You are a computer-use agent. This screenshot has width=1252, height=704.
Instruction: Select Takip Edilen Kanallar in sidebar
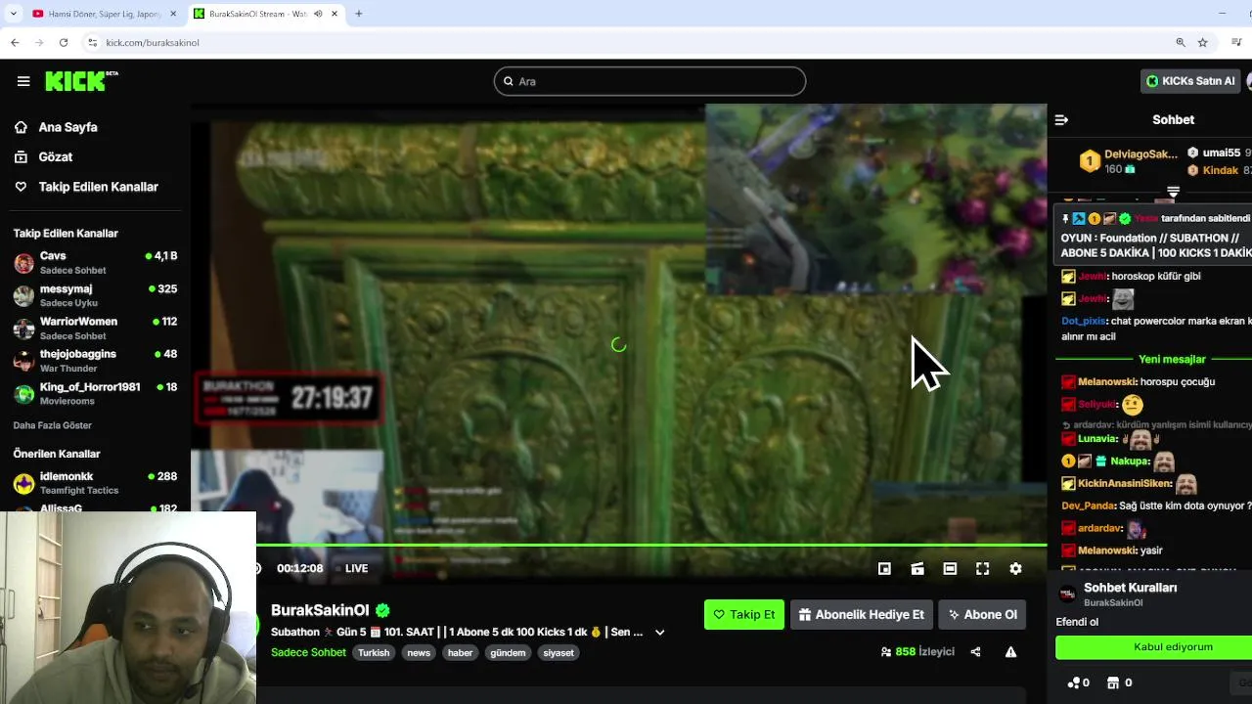pos(98,187)
